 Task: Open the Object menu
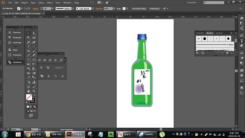pos(24,3)
